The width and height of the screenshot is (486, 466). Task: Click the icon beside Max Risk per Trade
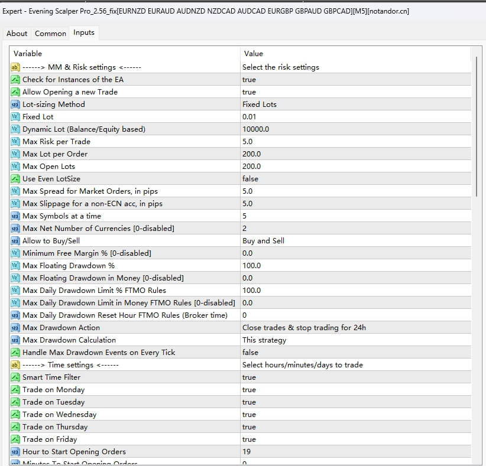point(15,142)
